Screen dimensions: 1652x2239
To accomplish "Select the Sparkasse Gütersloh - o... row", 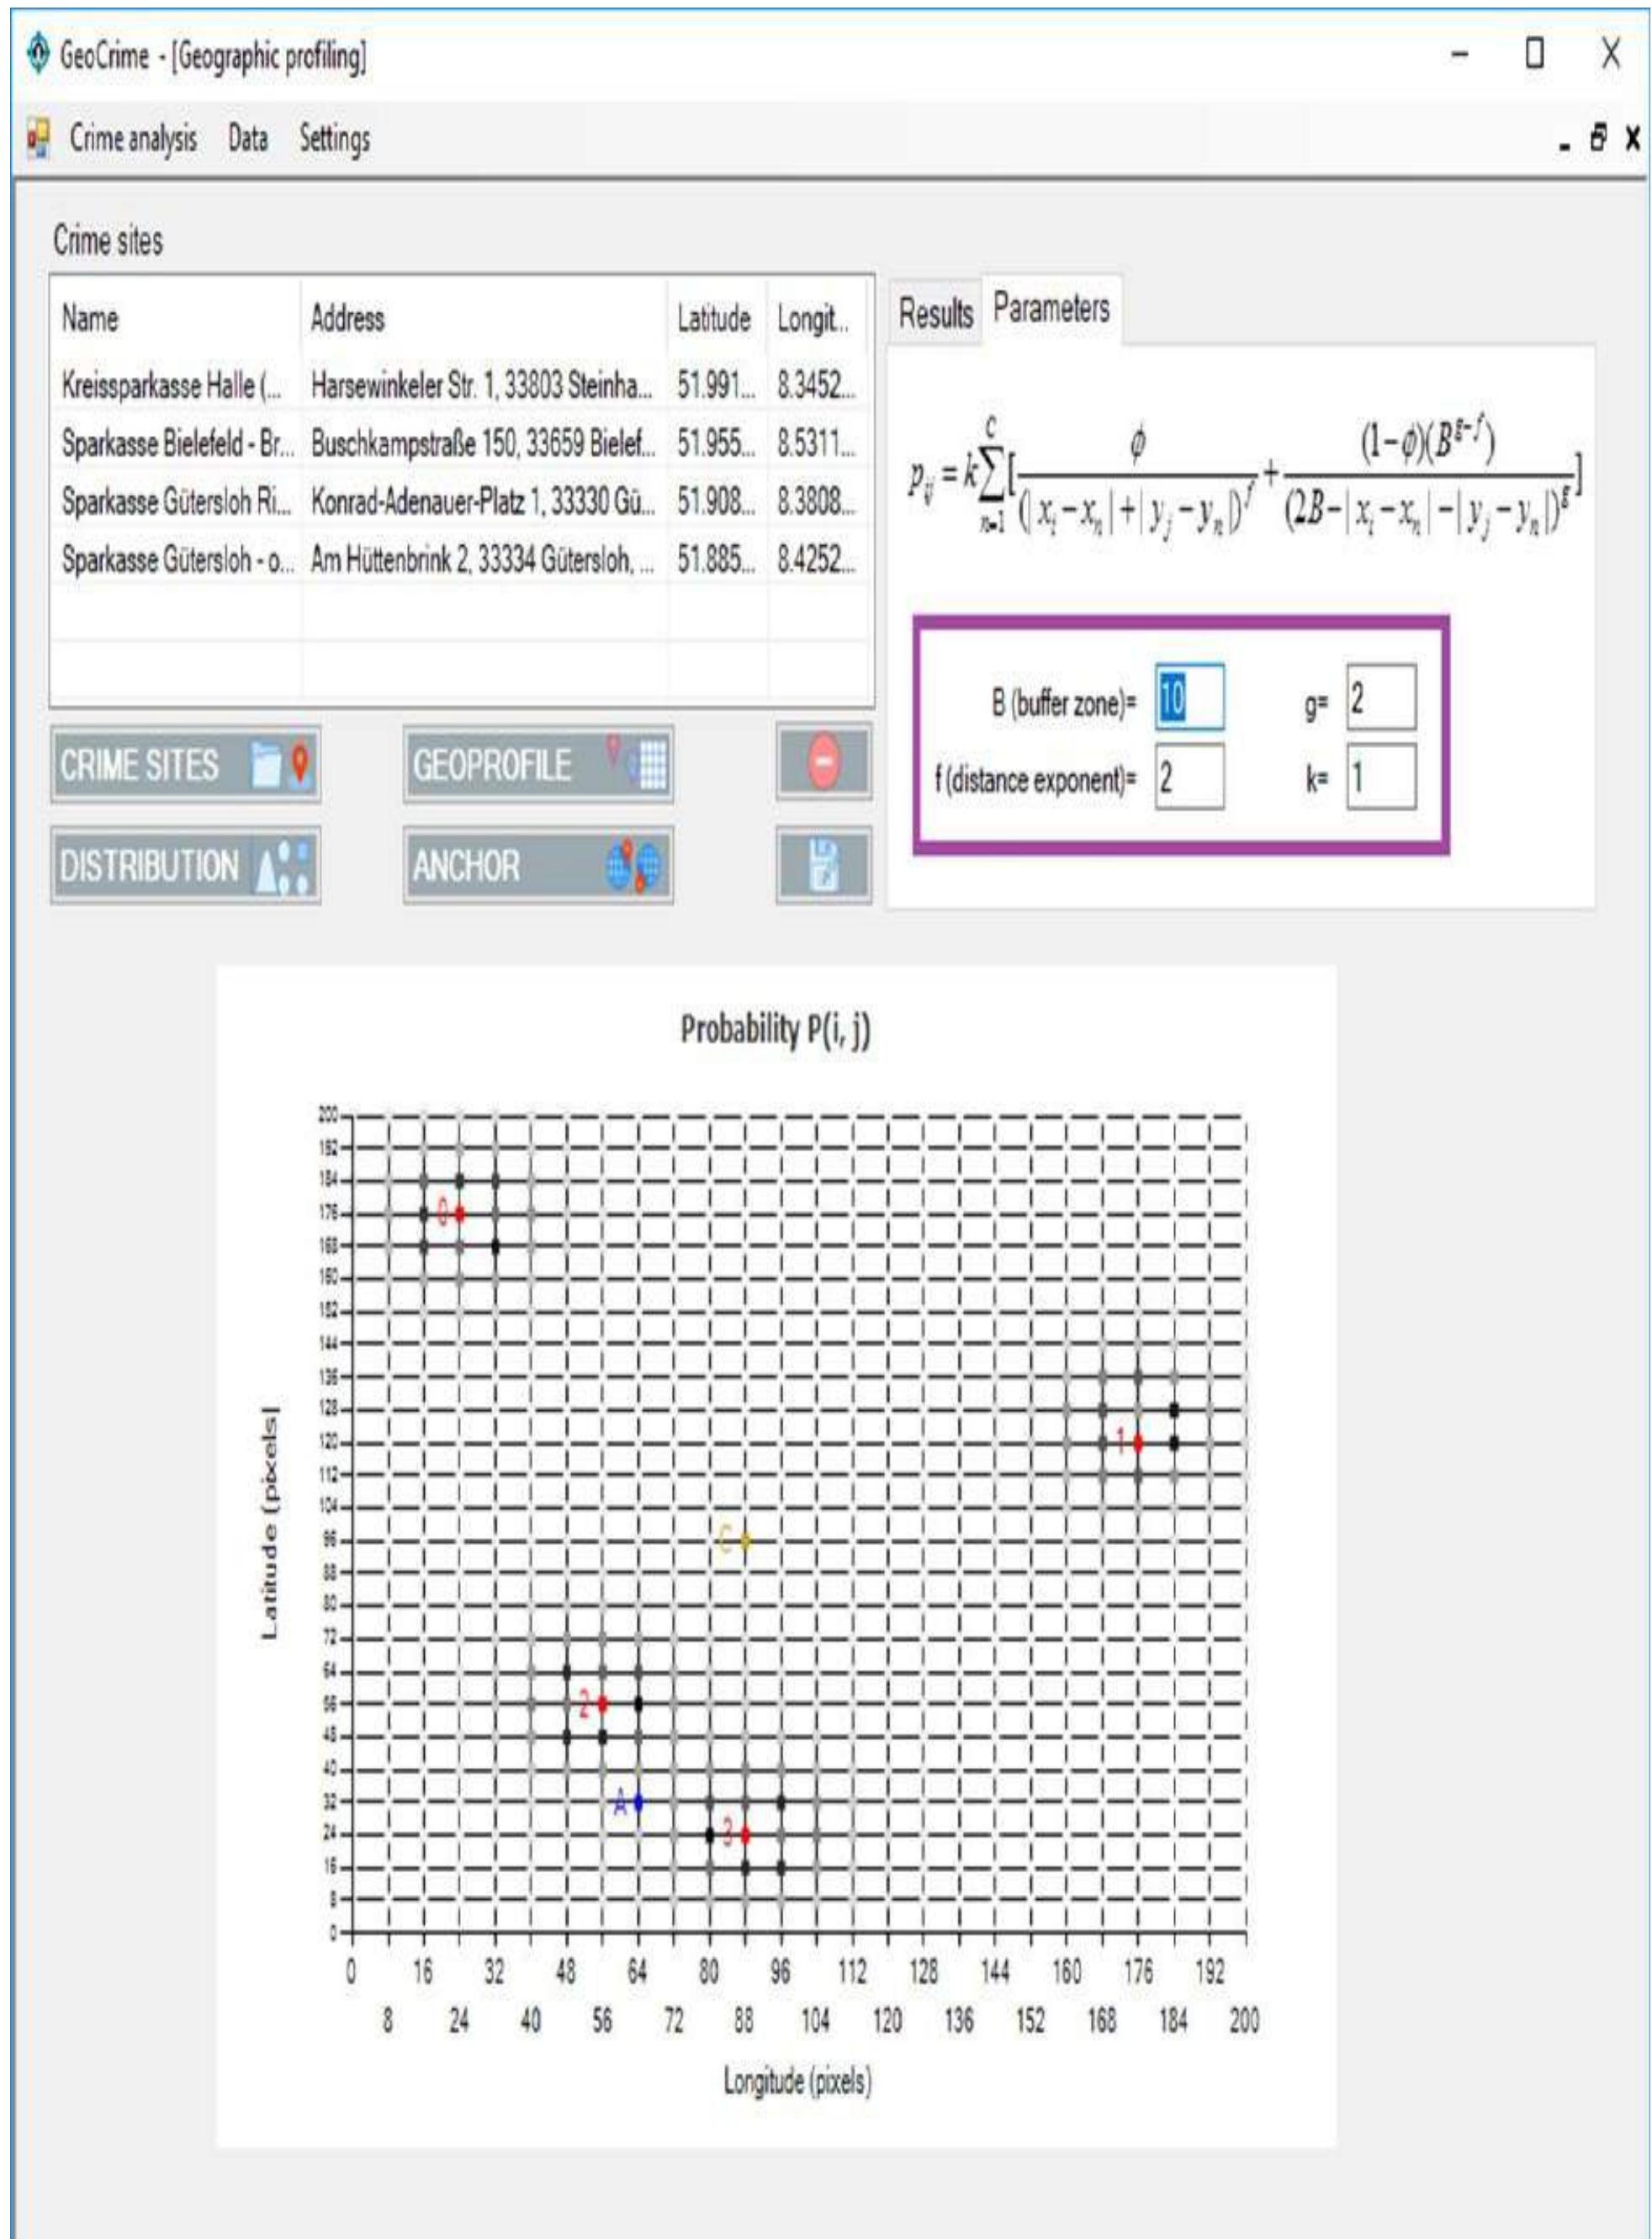I will [461, 560].
